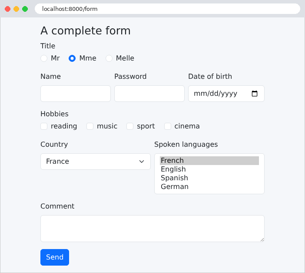Select the Mr title radio button
305x273 pixels.
coord(44,58)
